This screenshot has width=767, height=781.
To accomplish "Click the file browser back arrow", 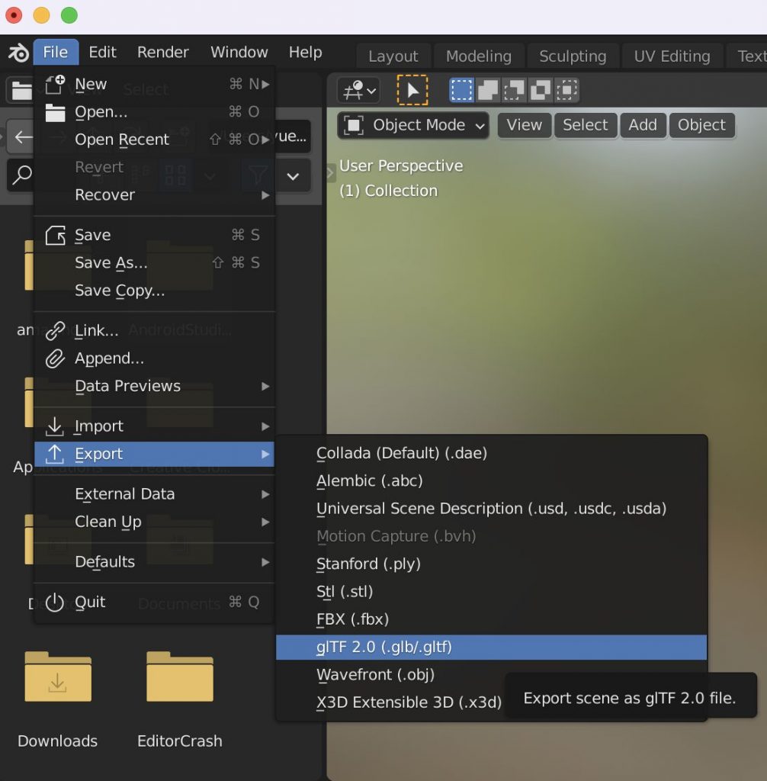I will pyautogui.click(x=23, y=137).
